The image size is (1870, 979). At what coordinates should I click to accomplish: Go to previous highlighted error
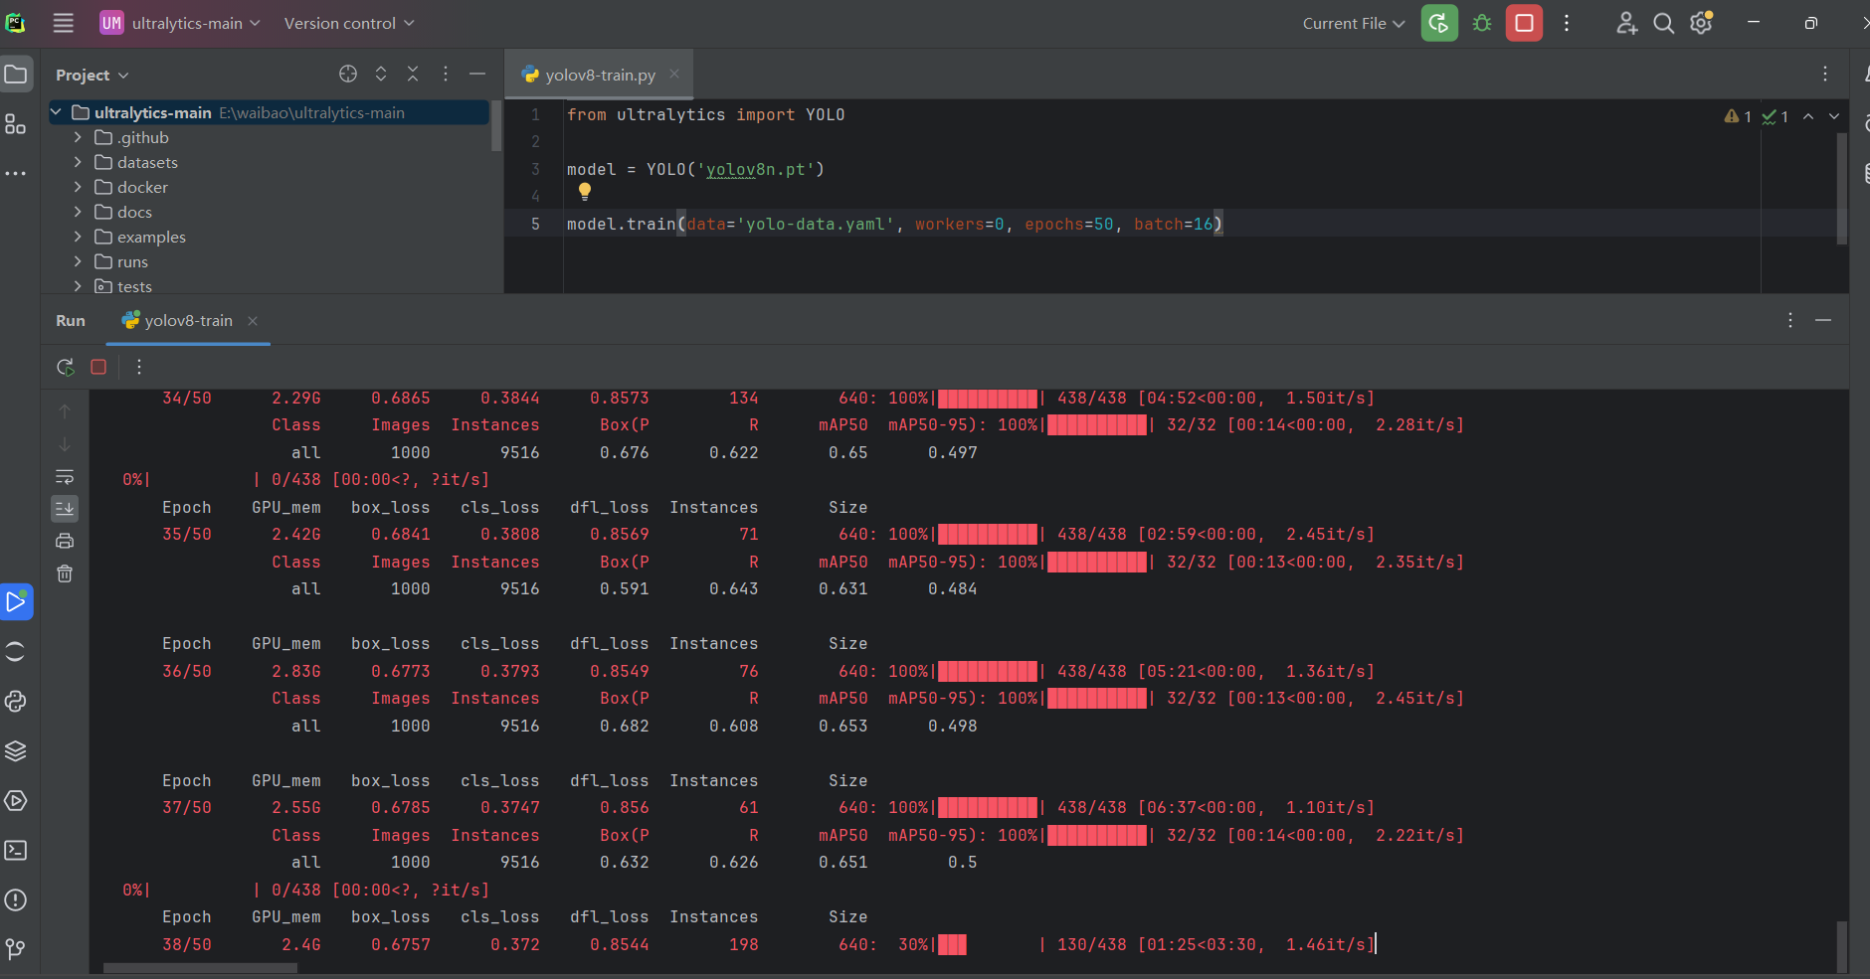(x=1808, y=116)
